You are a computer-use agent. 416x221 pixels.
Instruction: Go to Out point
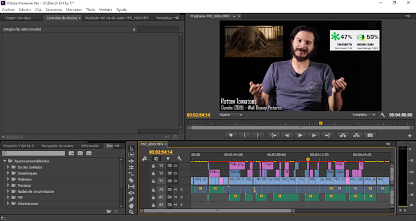pos(327,136)
